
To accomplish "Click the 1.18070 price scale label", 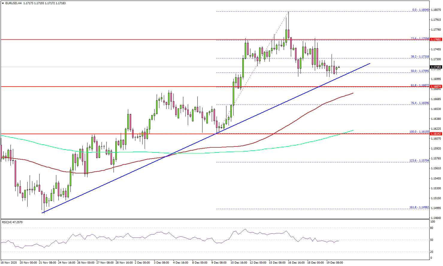I will point(436,10).
